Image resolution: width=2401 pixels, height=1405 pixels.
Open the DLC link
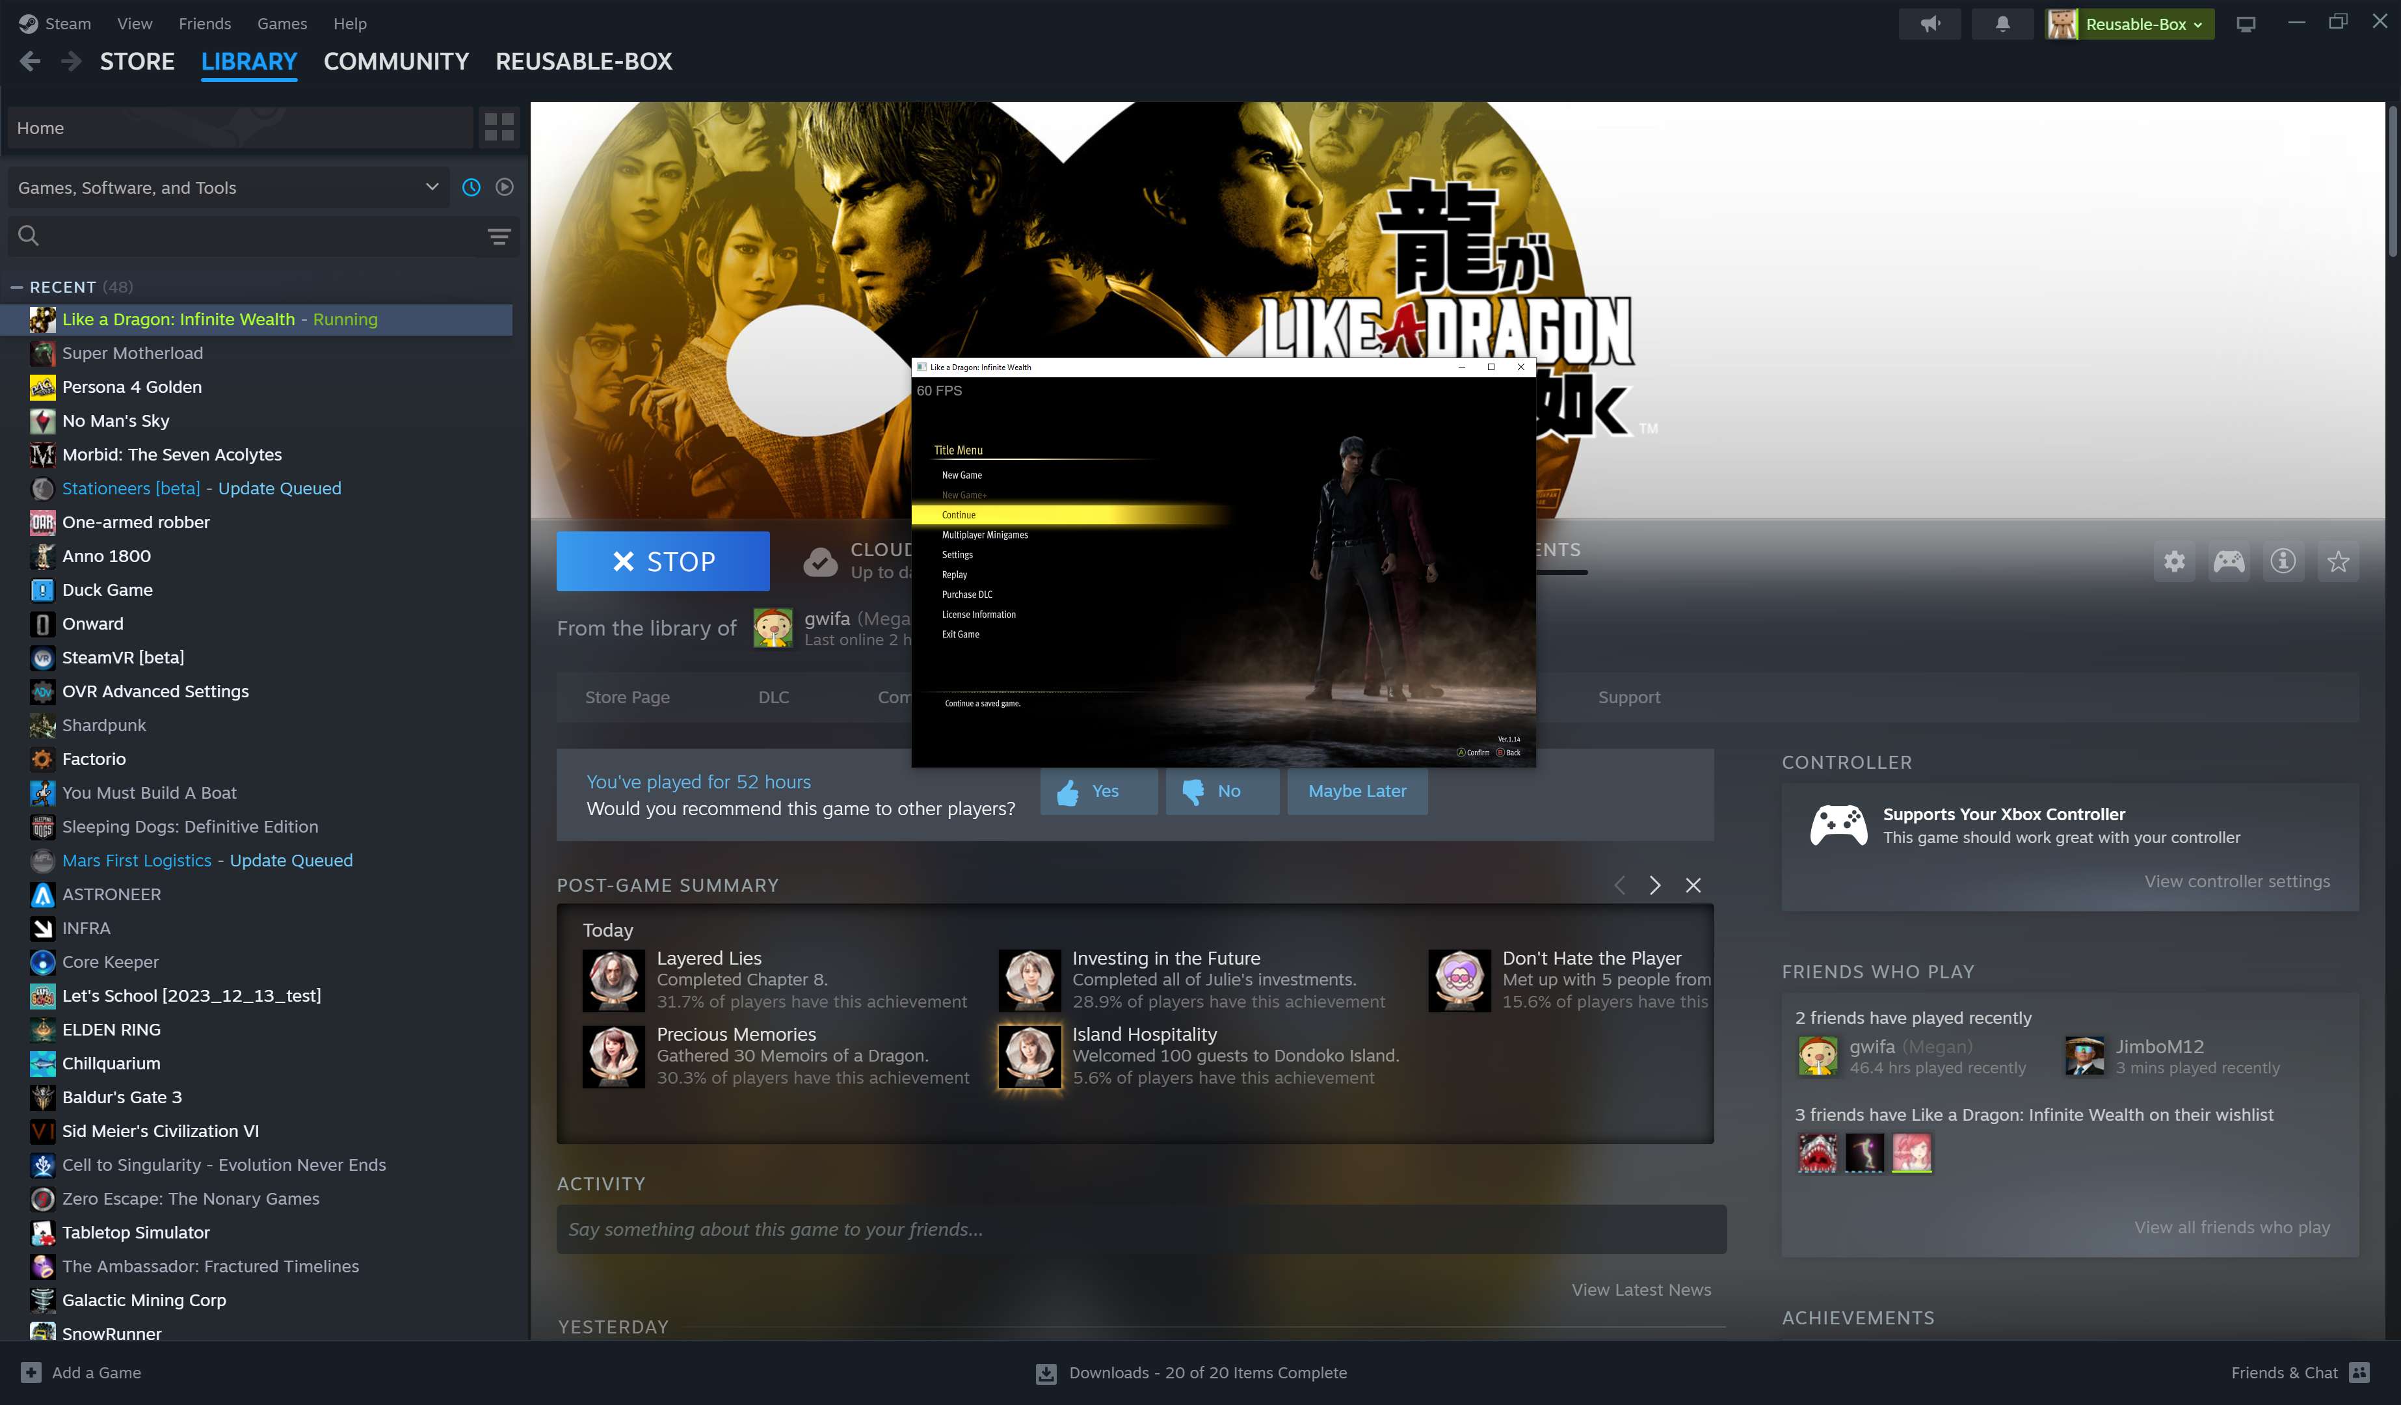[774, 698]
